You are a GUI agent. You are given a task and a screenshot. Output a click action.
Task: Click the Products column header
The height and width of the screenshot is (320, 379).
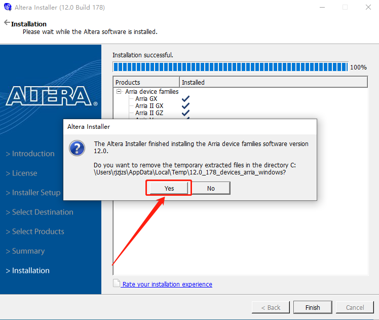146,82
